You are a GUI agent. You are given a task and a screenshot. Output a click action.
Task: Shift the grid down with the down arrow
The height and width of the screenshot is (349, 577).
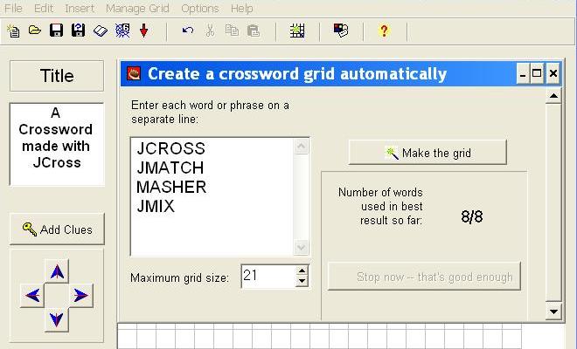56,319
